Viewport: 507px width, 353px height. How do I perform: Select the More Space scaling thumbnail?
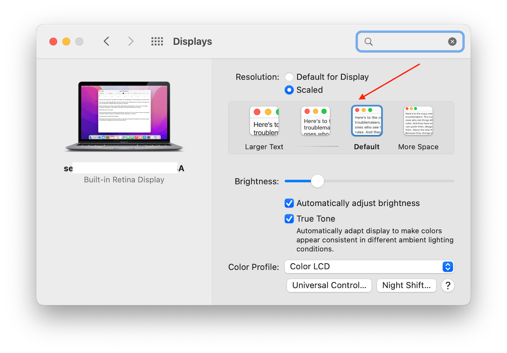(x=418, y=121)
